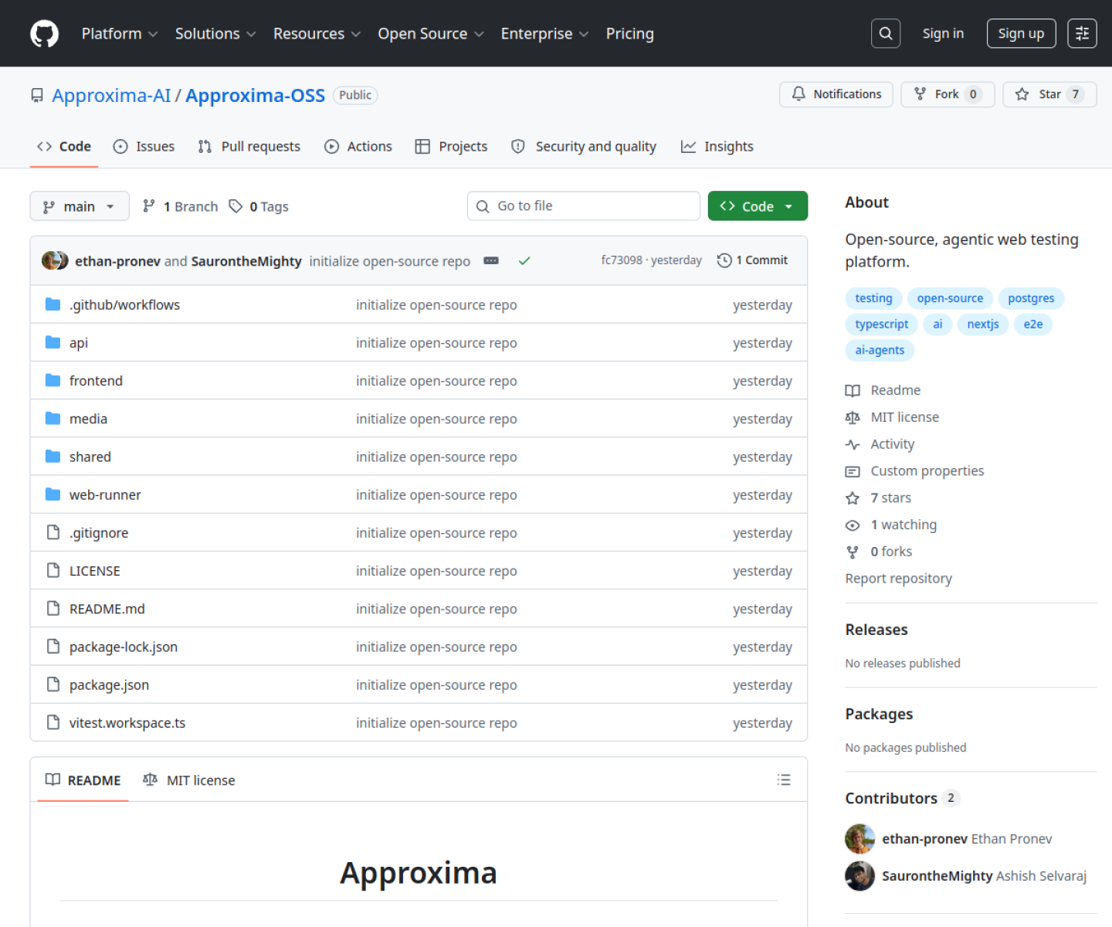Open the README outline list icon
The height and width of the screenshot is (927, 1112).
pyautogui.click(x=784, y=780)
